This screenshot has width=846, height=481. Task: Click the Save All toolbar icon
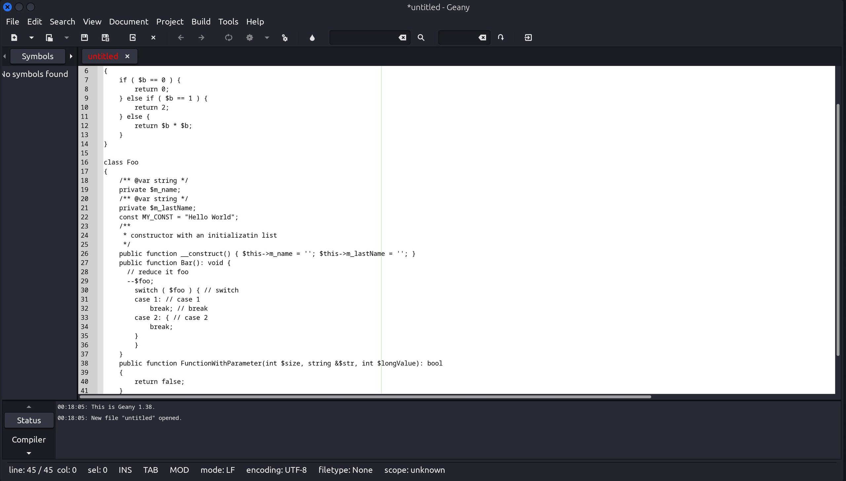[x=105, y=38]
